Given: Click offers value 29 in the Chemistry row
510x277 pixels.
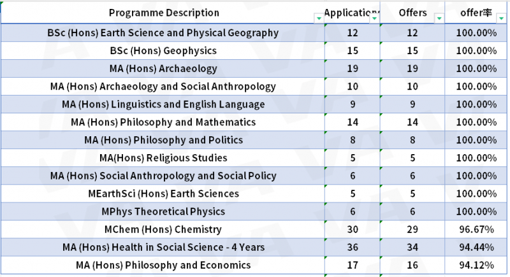Looking at the screenshot, I should [412, 229].
